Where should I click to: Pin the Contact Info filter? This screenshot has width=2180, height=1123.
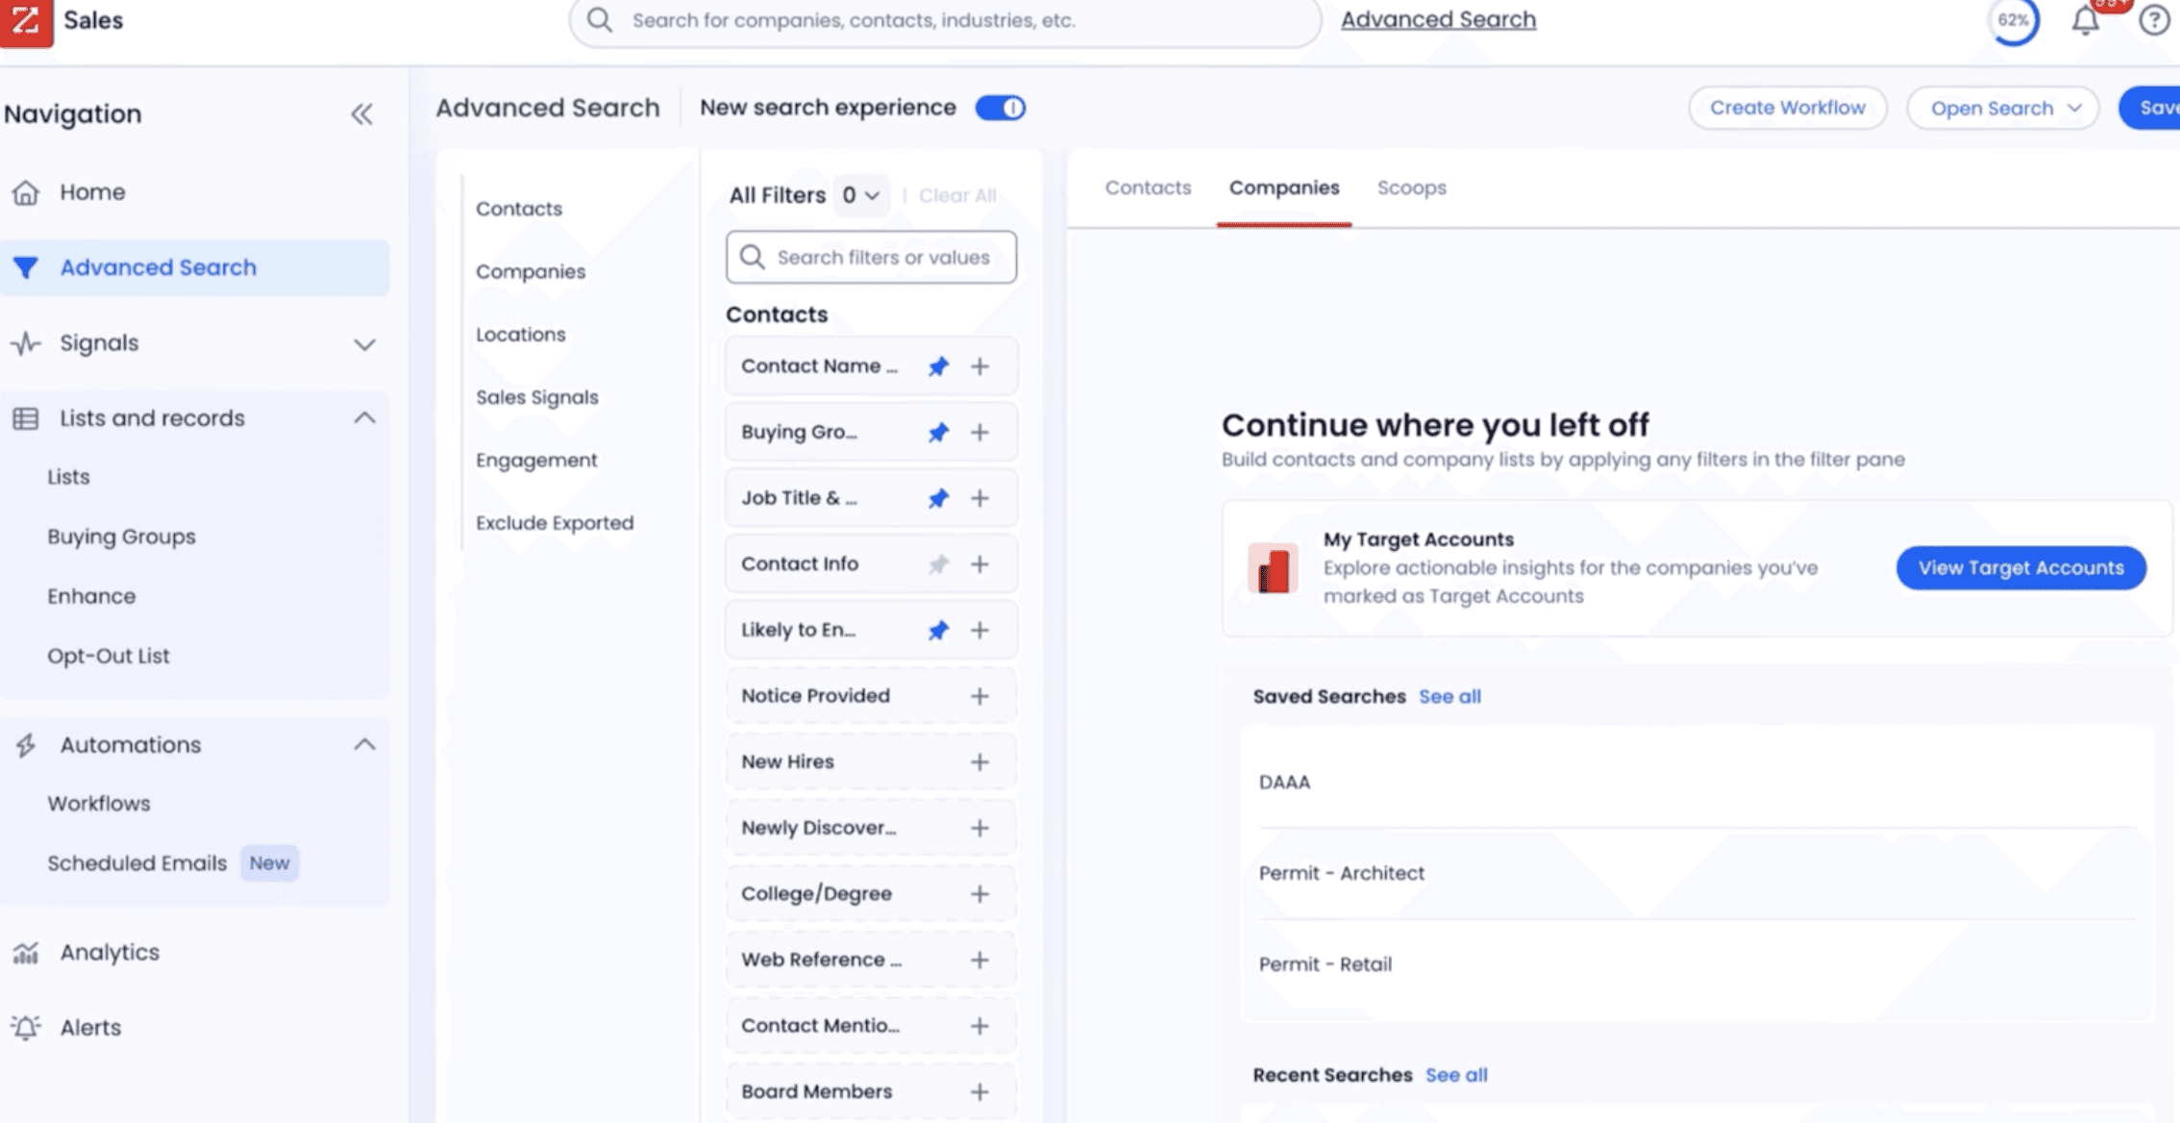(x=938, y=564)
